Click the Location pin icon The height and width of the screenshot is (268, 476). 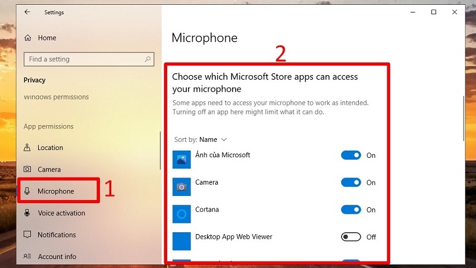(27, 147)
